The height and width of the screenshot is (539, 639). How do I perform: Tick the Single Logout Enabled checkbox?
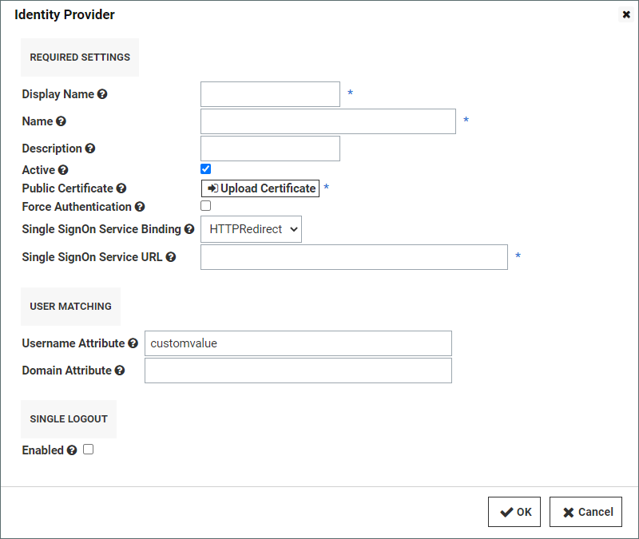(88, 450)
